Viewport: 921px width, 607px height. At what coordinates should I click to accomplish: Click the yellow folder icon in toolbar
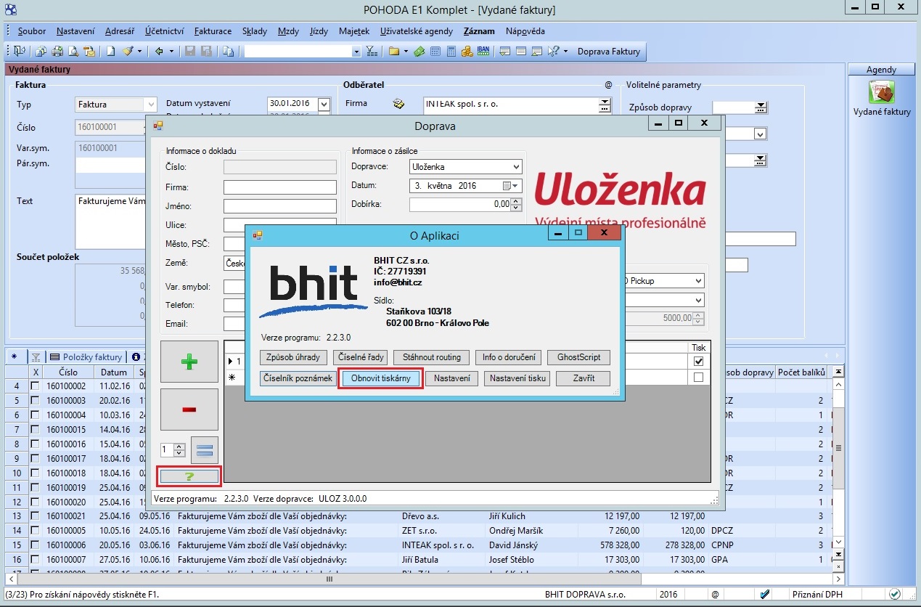tap(393, 52)
